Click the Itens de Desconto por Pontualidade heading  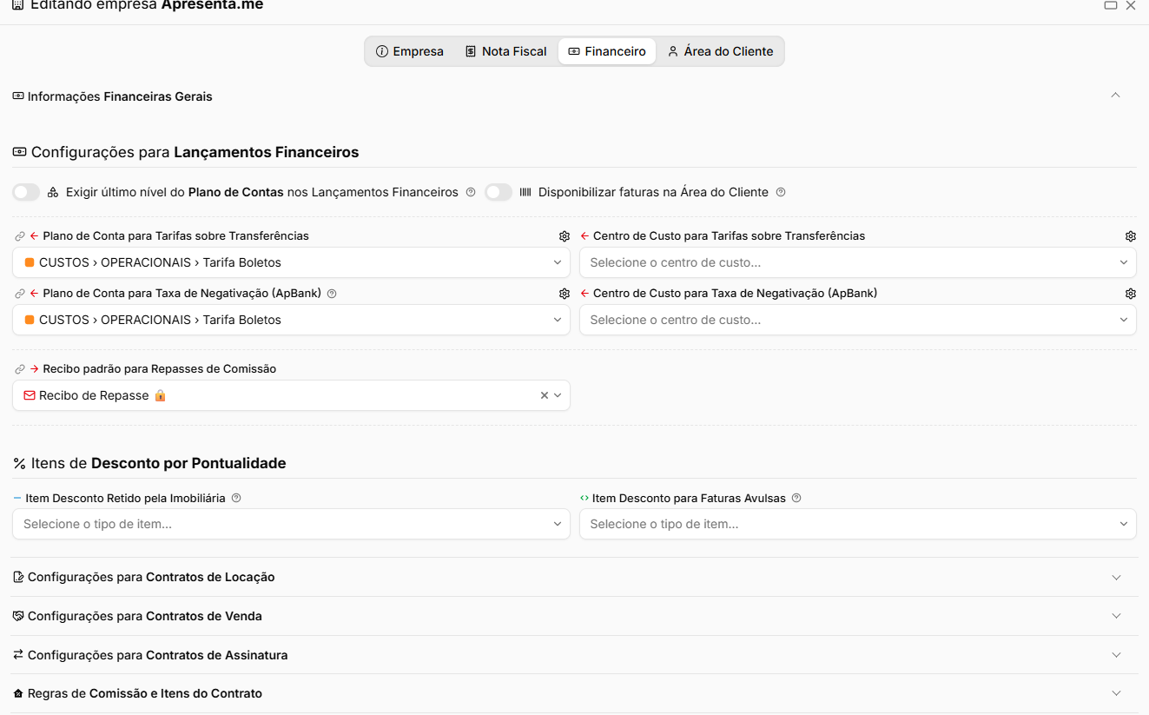point(149,463)
